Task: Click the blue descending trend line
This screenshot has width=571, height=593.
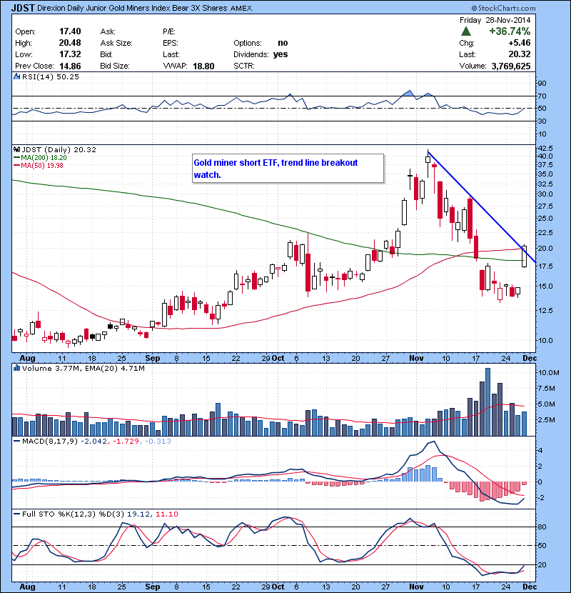Action: point(482,206)
